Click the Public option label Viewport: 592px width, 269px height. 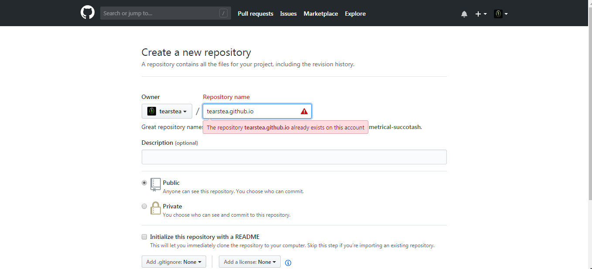point(171,183)
